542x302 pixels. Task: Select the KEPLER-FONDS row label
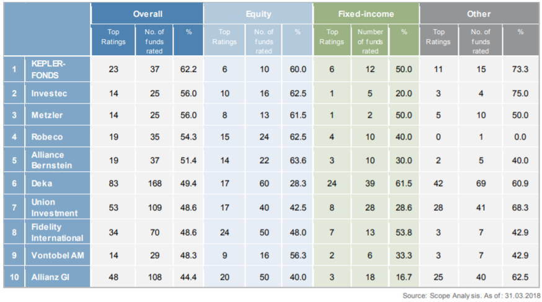(x=48, y=69)
